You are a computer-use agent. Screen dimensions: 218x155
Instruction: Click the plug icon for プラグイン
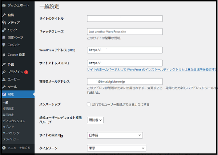coord(4,72)
